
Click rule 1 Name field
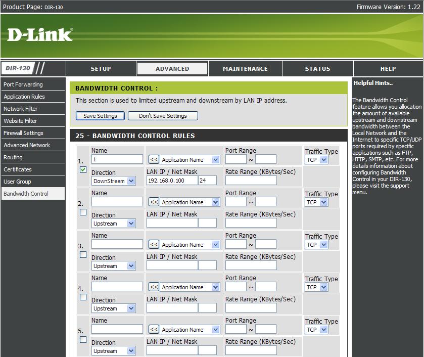pos(117,159)
